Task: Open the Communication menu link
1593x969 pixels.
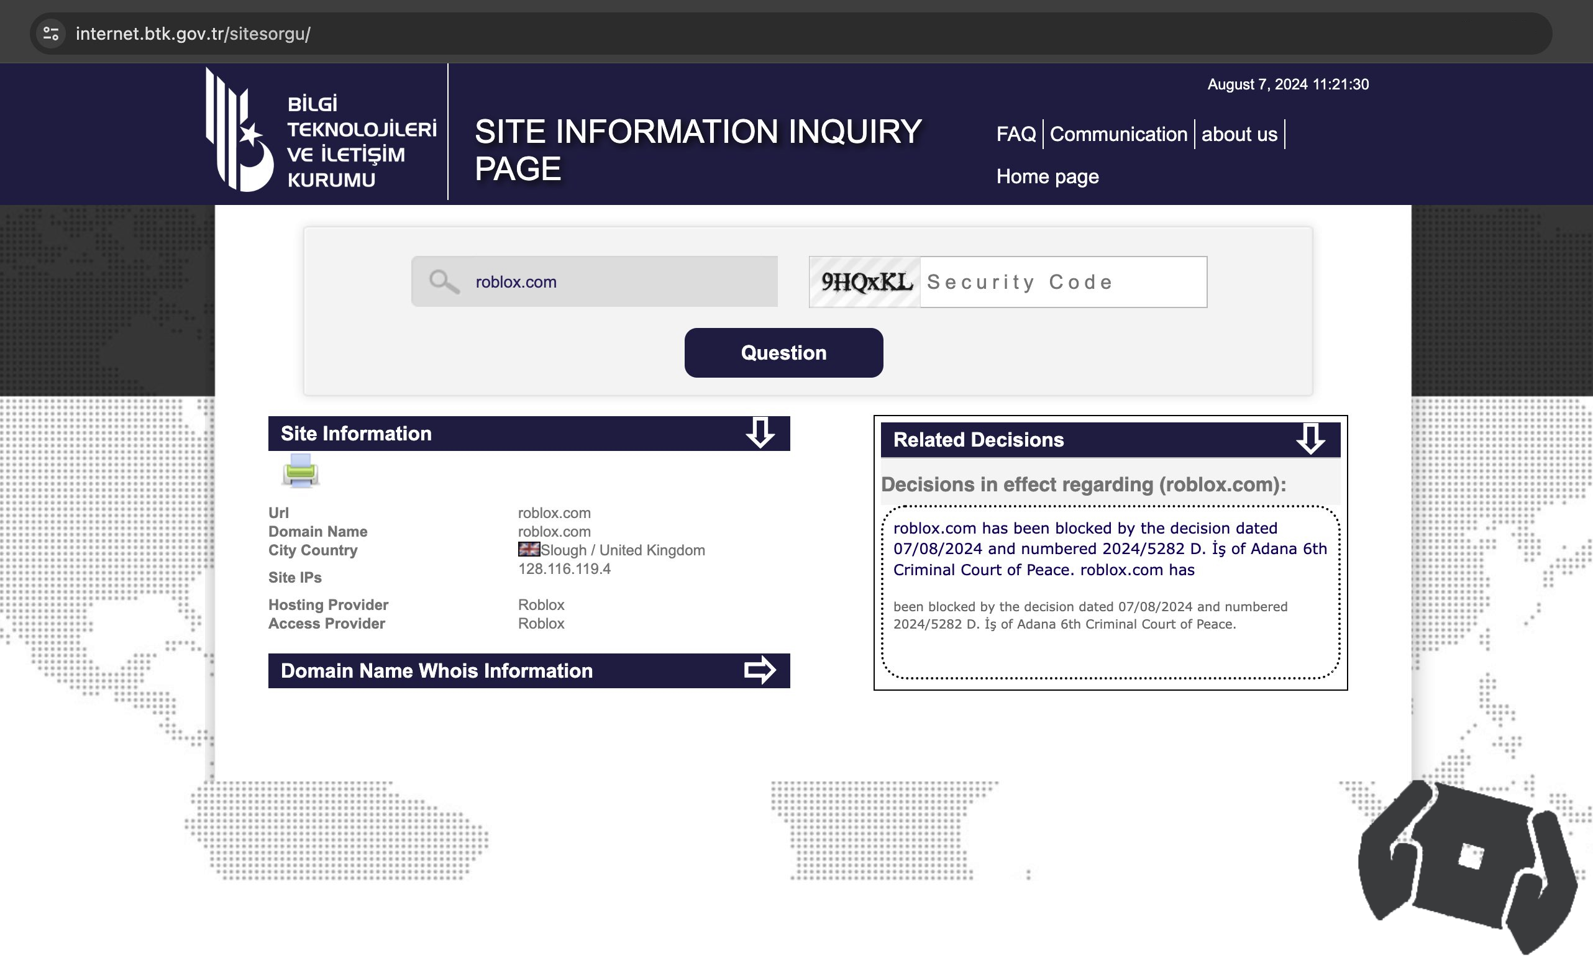Action: tap(1118, 134)
